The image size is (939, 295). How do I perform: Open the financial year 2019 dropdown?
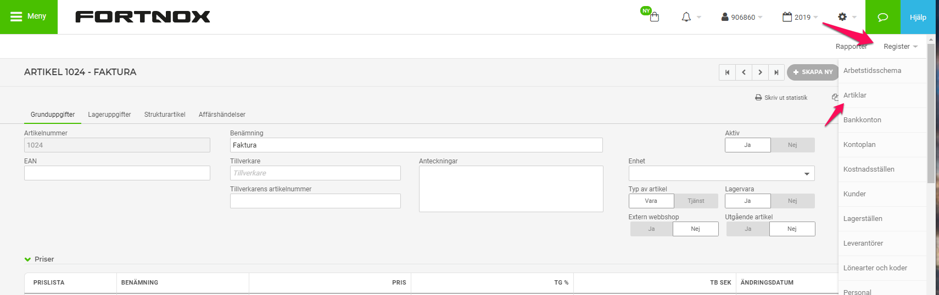pos(800,17)
